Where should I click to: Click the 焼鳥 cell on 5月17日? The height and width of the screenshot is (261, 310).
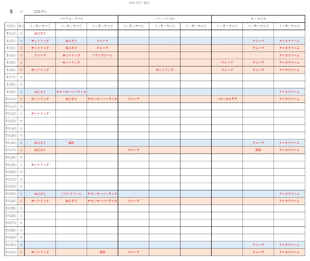tap(258, 150)
